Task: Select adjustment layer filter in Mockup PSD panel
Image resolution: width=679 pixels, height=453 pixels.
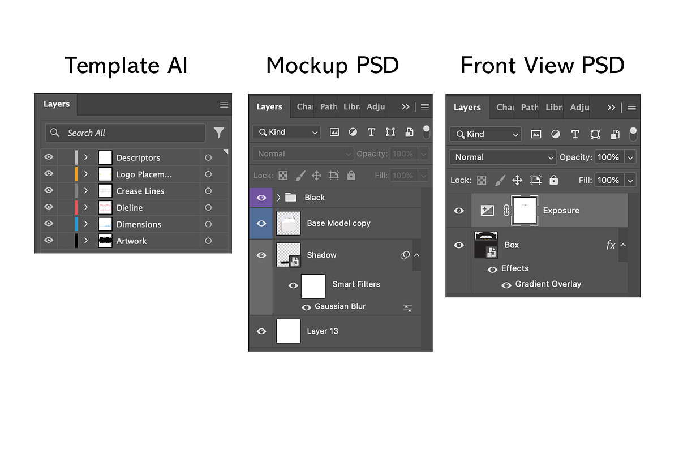Action: pos(353,132)
